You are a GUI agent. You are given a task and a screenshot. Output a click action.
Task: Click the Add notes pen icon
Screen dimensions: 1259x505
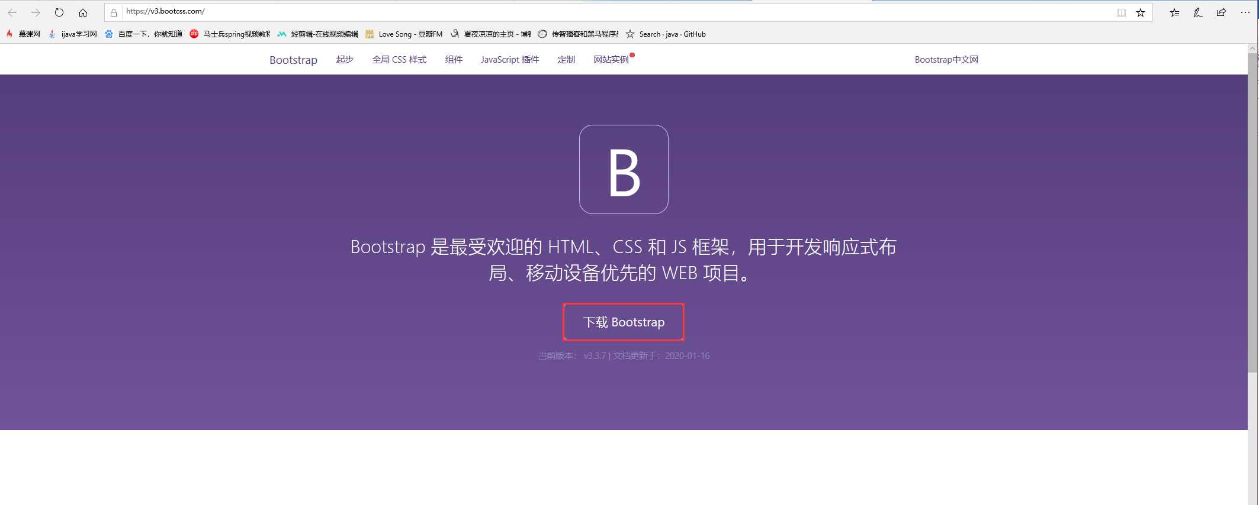pyautogui.click(x=1197, y=12)
